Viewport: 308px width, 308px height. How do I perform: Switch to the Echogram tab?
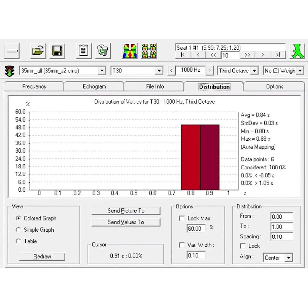[x=94, y=86]
